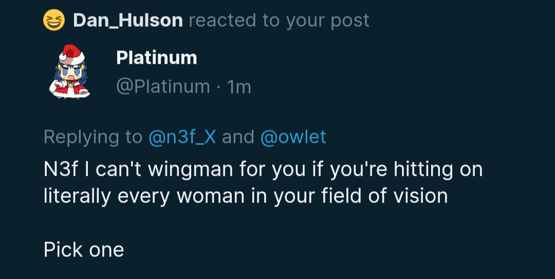Click the @Platinum handle
The image size is (555, 279).
pos(163,86)
